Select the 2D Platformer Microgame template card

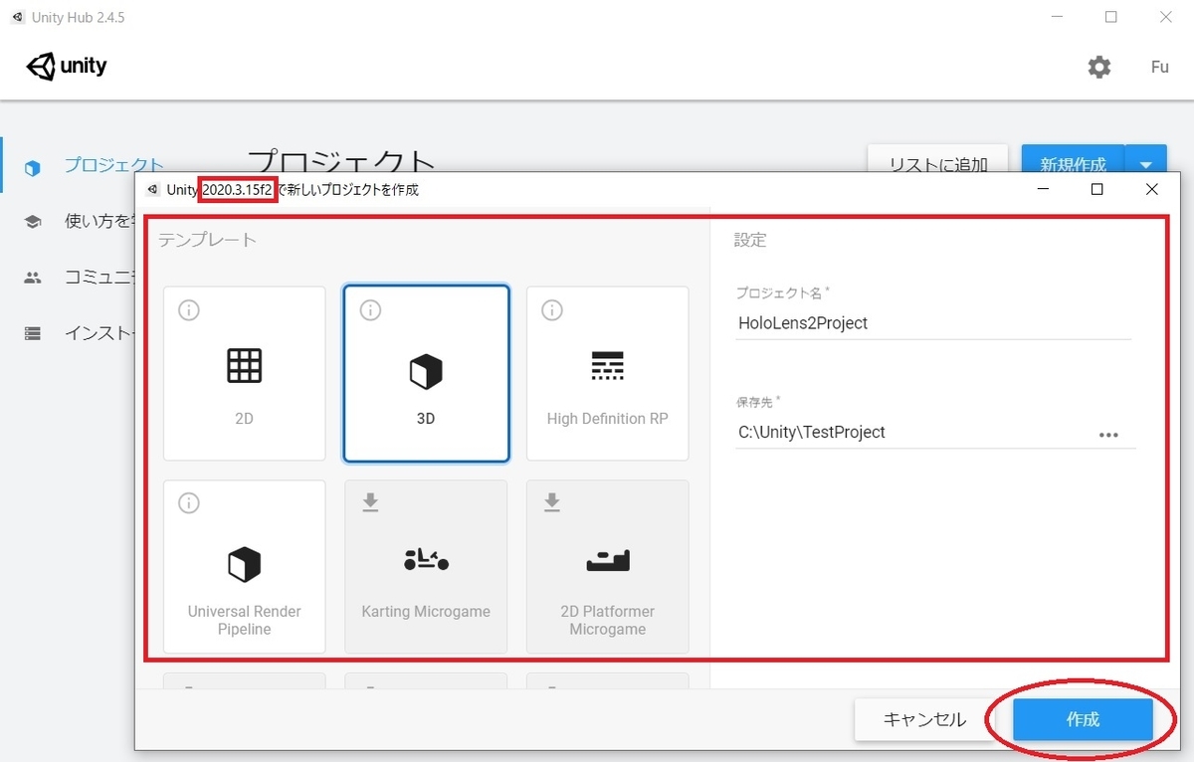[x=608, y=567]
